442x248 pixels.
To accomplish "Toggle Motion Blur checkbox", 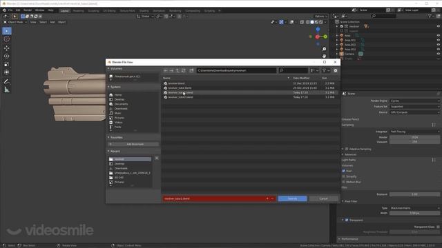I will pos(344,182).
